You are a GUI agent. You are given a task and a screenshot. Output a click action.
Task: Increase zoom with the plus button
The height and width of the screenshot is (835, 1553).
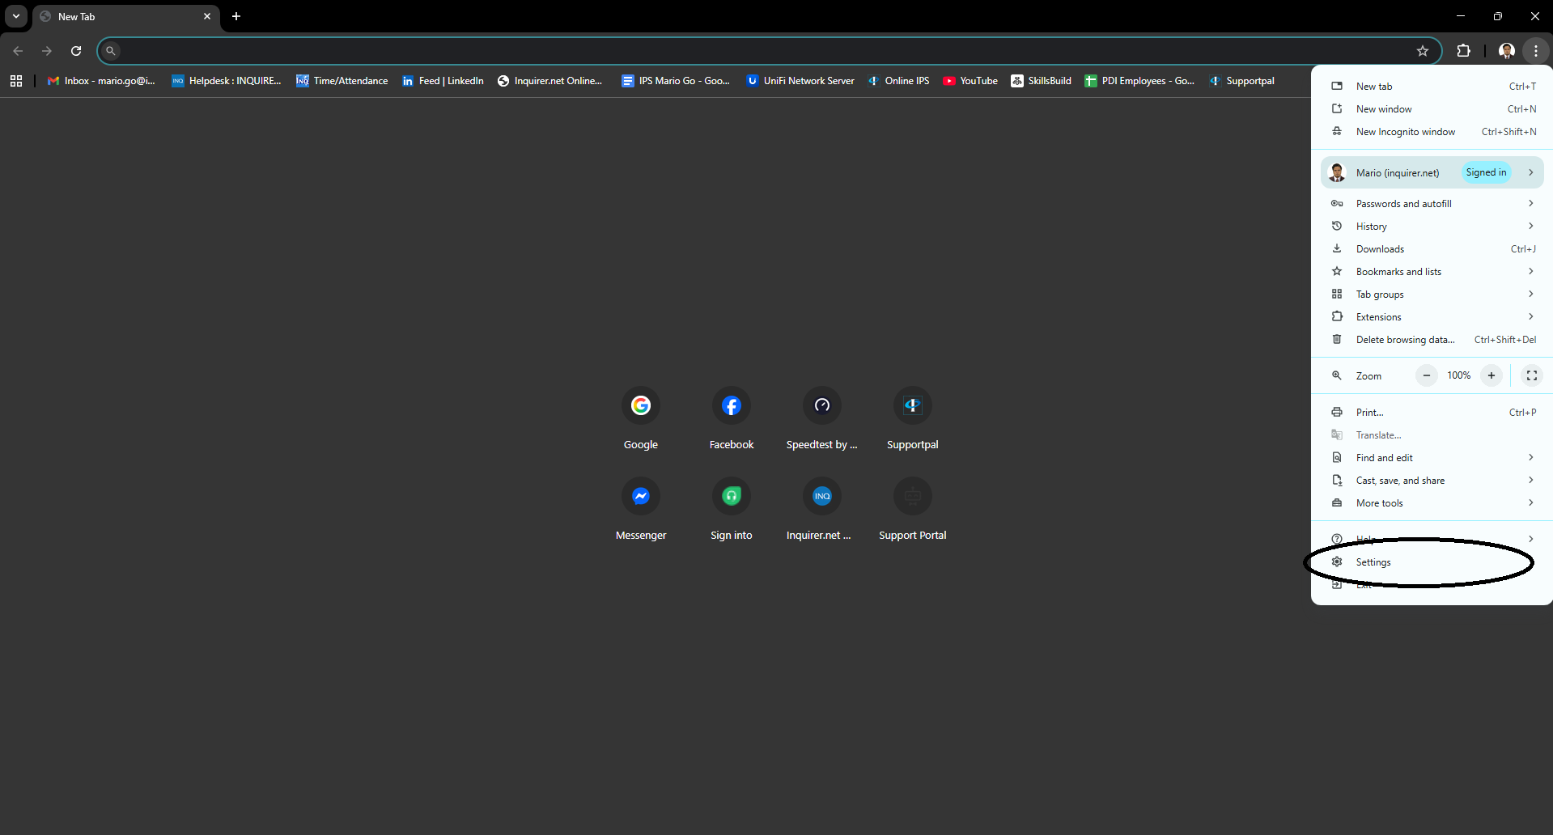pyautogui.click(x=1491, y=375)
